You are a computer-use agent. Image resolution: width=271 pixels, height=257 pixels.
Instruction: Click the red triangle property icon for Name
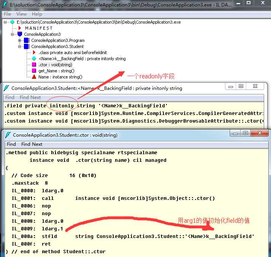click(x=34, y=77)
